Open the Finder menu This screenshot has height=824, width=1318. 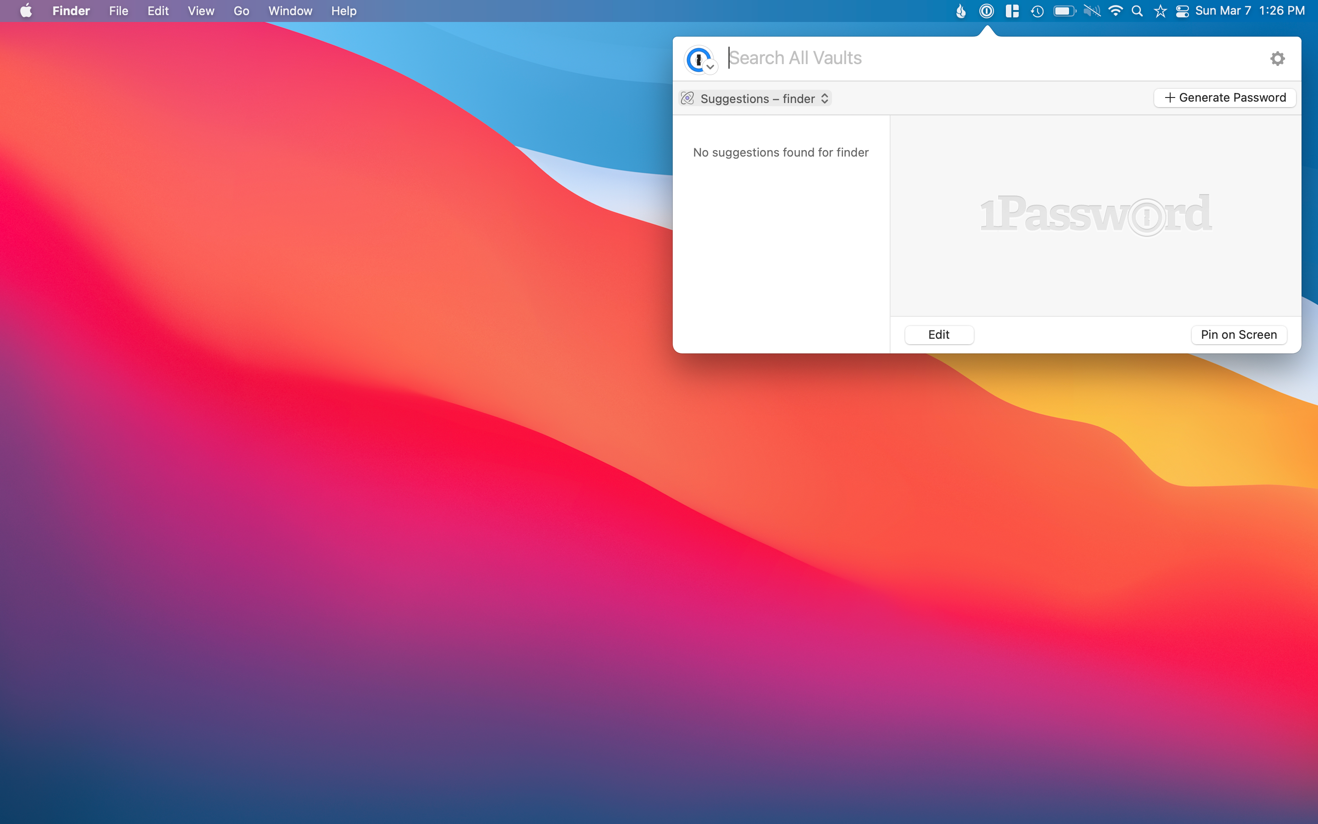[71, 11]
